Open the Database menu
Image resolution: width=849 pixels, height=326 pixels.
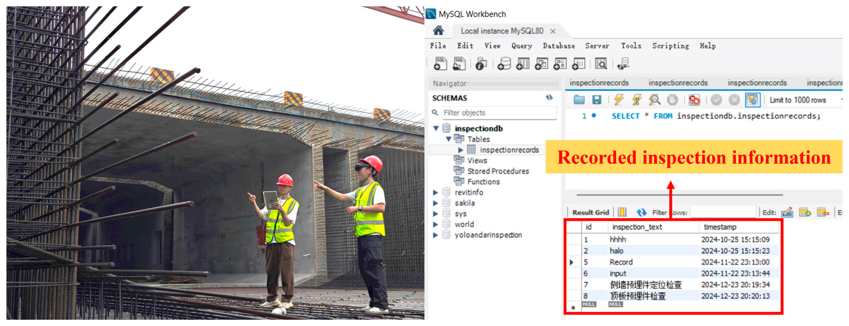coord(559,46)
